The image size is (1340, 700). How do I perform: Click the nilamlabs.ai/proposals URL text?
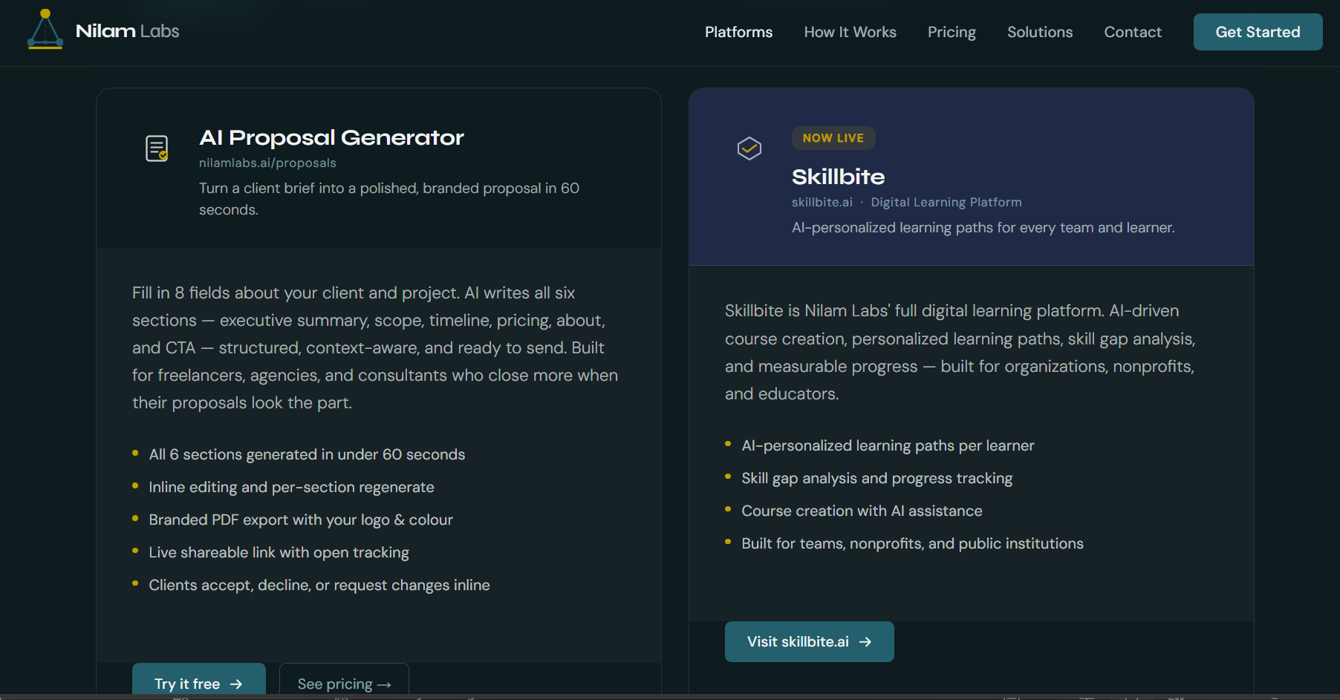[x=267, y=163]
